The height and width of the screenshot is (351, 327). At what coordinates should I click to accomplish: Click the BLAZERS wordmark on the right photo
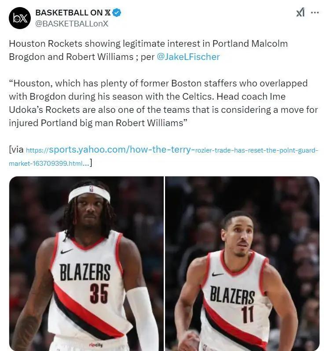[x=232, y=295]
